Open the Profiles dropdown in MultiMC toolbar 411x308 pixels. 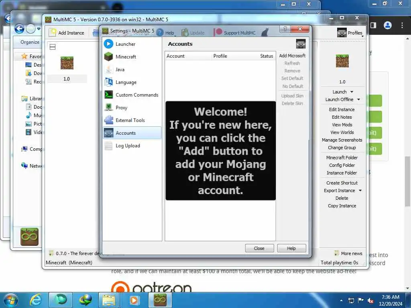tap(350, 33)
